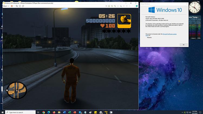203x114 pixels.
Task: Click the analog clock desktop gadget
Action: point(195,7)
